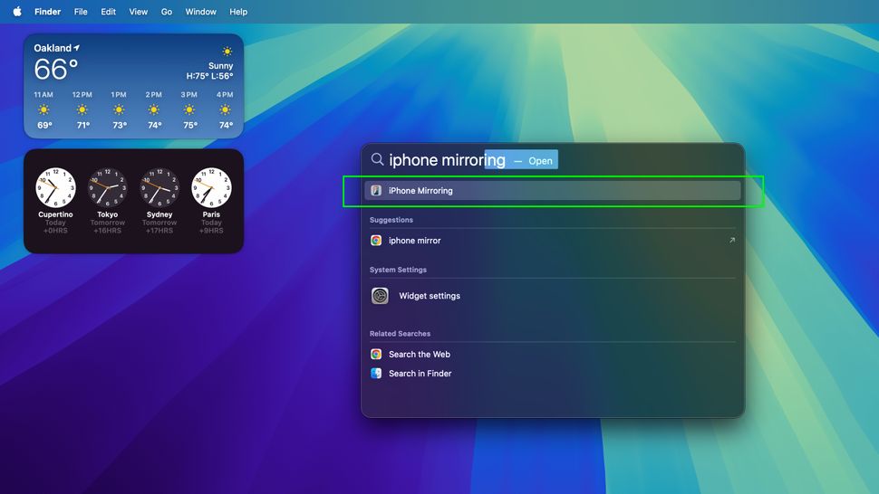This screenshot has width=879, height=494.
Task: Click the 4 PM forecast sun icon
Action: pos(226,109)
